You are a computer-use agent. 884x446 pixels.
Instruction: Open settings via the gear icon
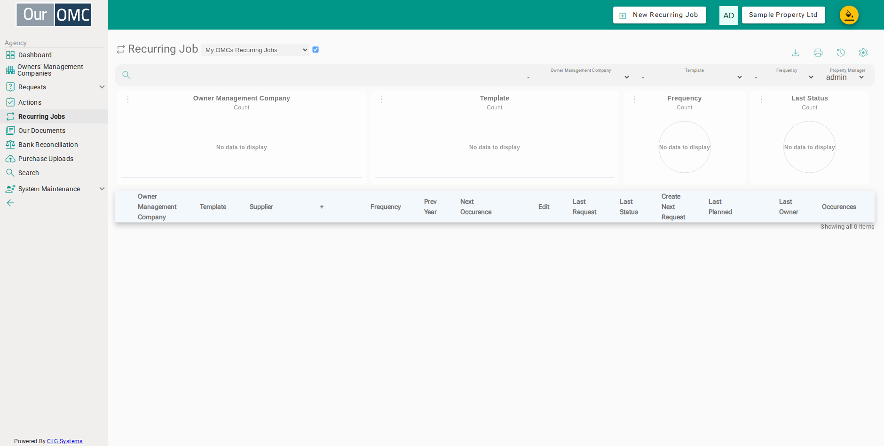point(863,53)
